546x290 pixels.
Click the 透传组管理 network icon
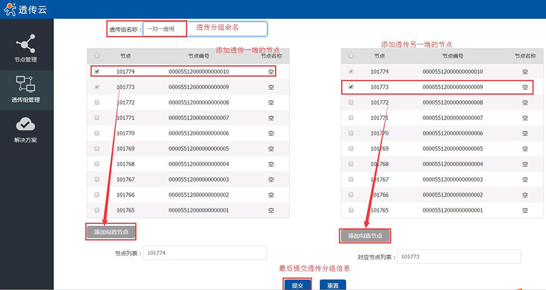coord(25,83)
